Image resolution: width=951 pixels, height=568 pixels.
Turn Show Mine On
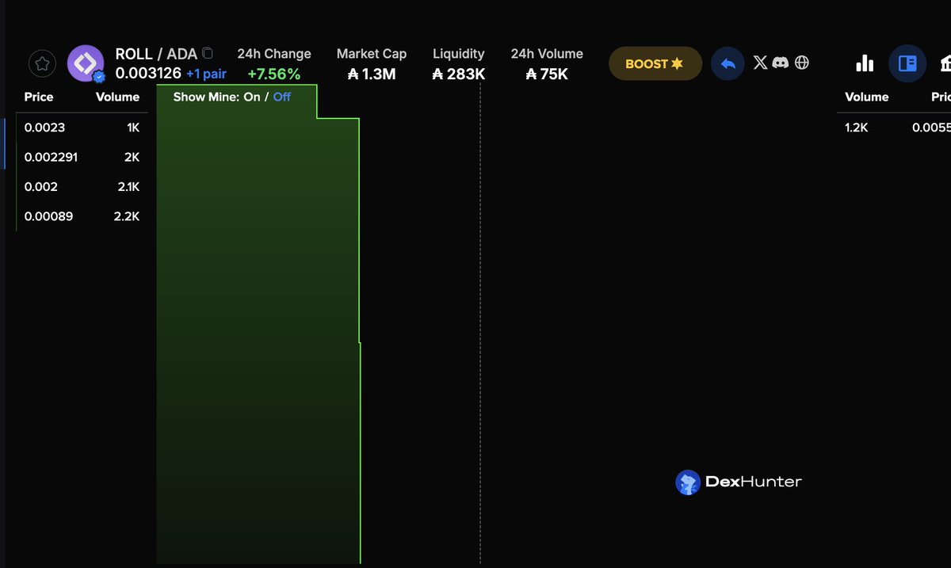(x=252, y=97)
